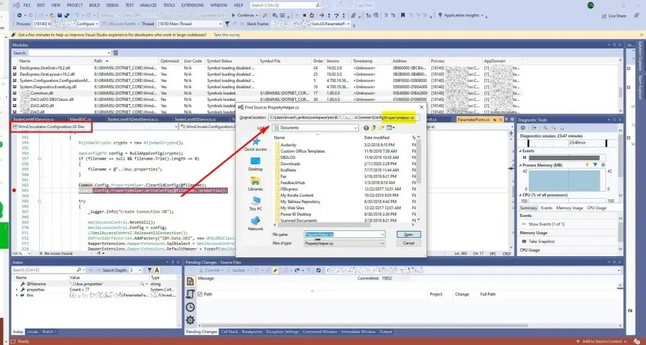Select Network in dialog places bar

[x=255, y=223]
